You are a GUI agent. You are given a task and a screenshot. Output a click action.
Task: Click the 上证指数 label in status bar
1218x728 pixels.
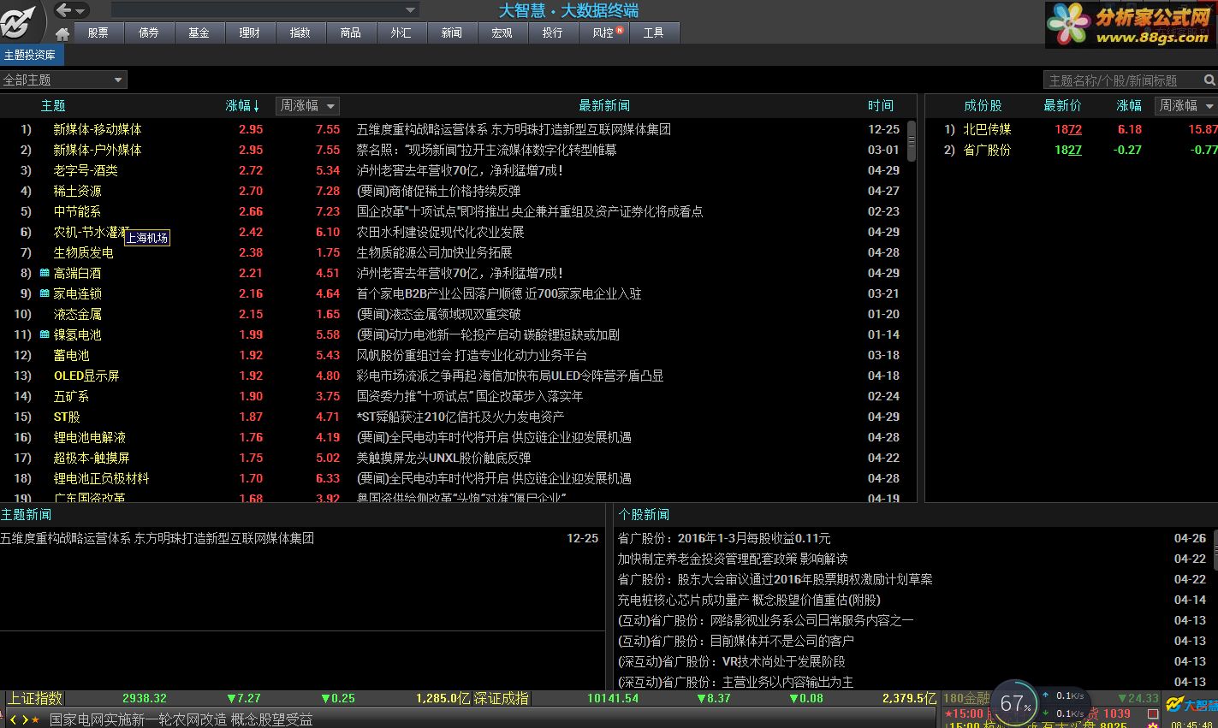coord(35,698)
